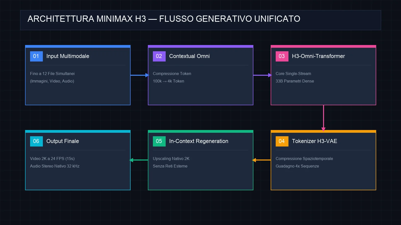The height and width of the screenshot is (225, 401).
Task: Click the green 05 number badge
Action: click(159, 141)
